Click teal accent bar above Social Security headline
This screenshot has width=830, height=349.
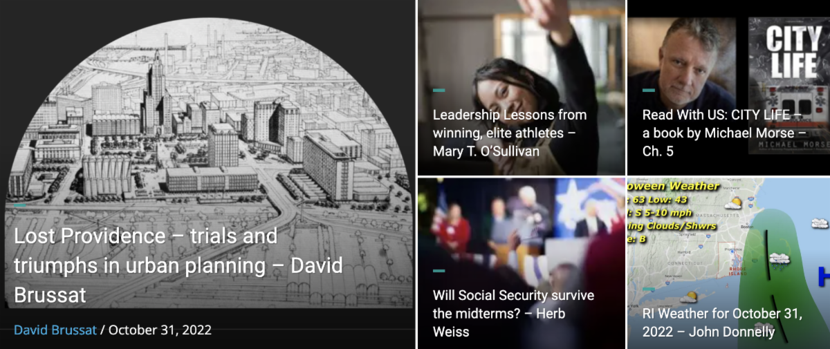coord(439,270)
